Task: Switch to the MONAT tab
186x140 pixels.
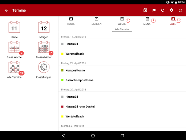Action: pos(147,21)
